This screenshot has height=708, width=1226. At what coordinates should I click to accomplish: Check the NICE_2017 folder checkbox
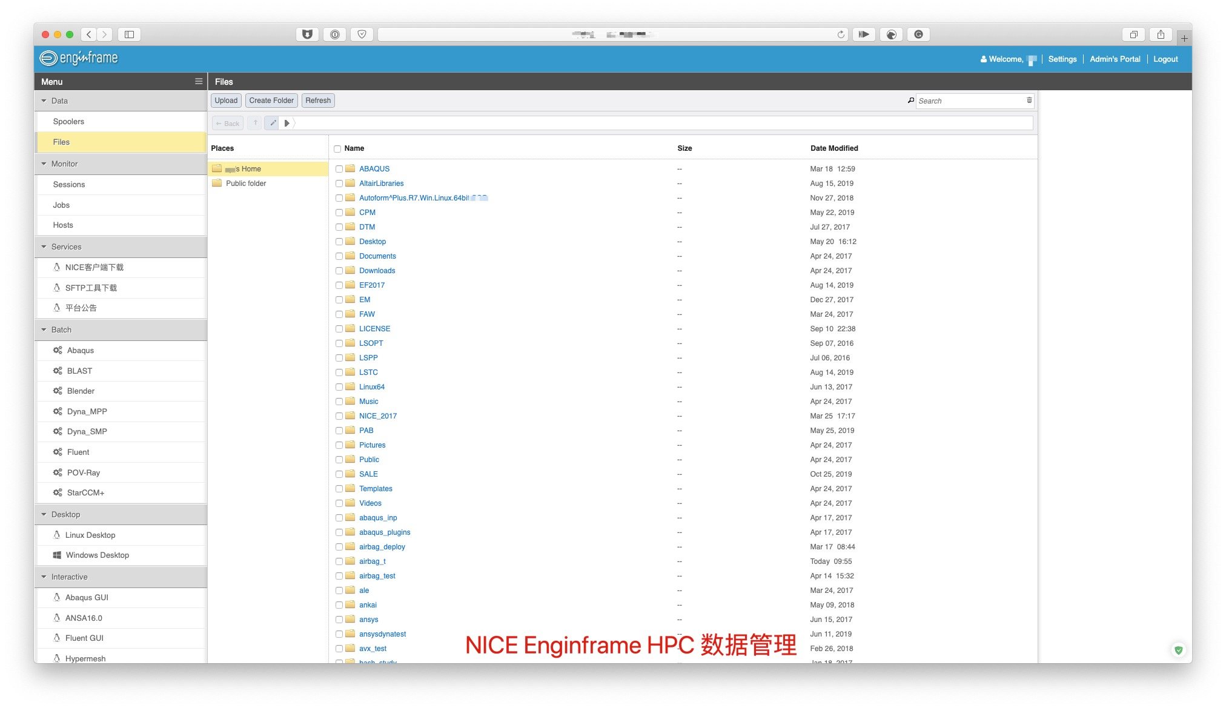pos(339,416)
